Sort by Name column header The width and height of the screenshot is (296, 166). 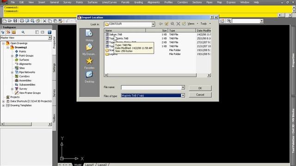tap(125, 30)
